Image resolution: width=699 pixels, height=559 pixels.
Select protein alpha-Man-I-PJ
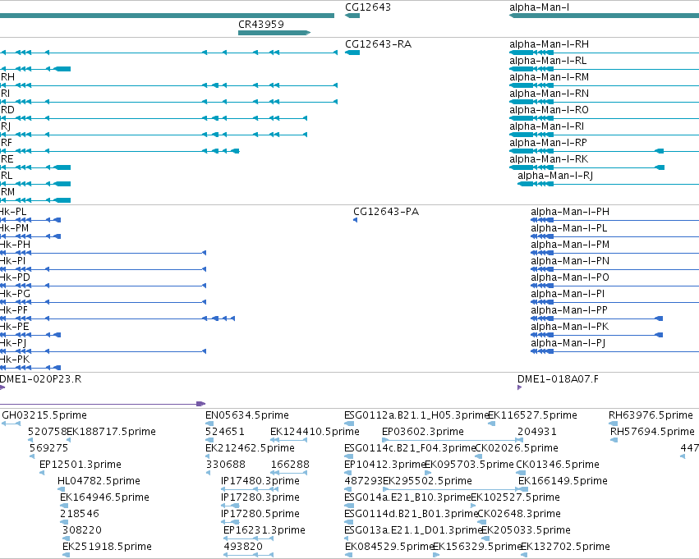[x=568, y=343]
